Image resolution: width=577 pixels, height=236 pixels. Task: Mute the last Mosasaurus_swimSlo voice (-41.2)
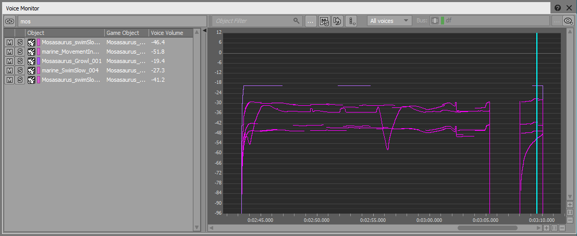[x=9, y=80]
